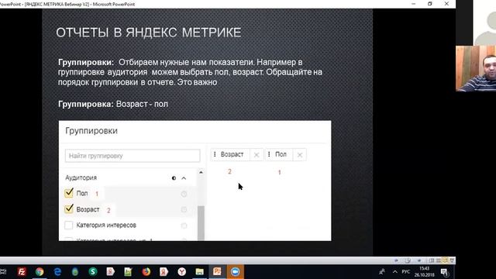Click the help icon beside 'Возраст' row
Image resolution: width=496 pixels, height=279 pixels.
click(184, 210)
